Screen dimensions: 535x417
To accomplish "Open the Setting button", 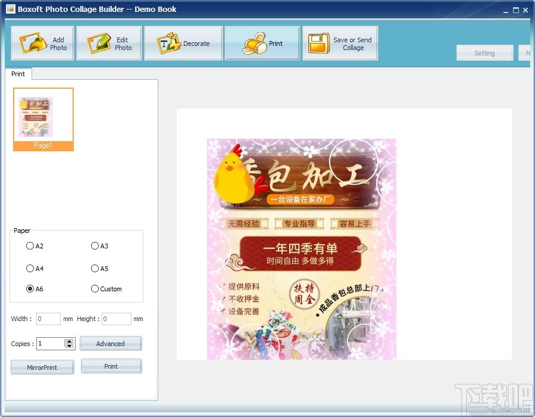I will click(484, 53).
